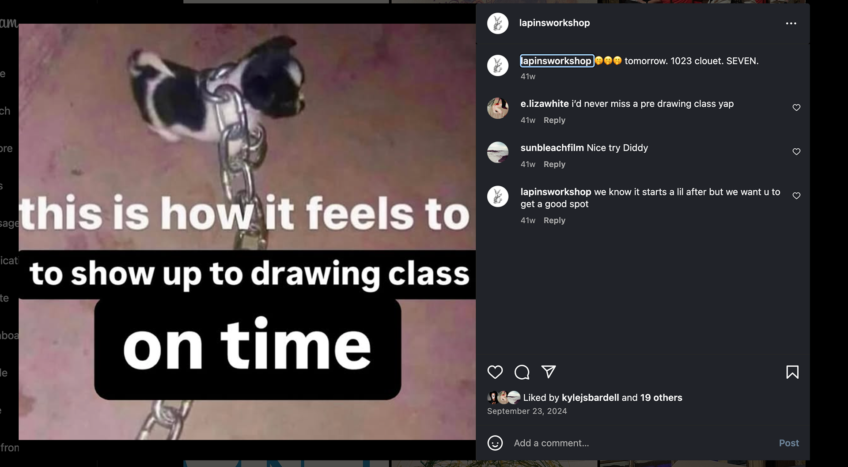Image resolution: width=848 pixels, height=467 pixels.
Task: Share post via paper plane icon
Action: (x=549, y=372)
